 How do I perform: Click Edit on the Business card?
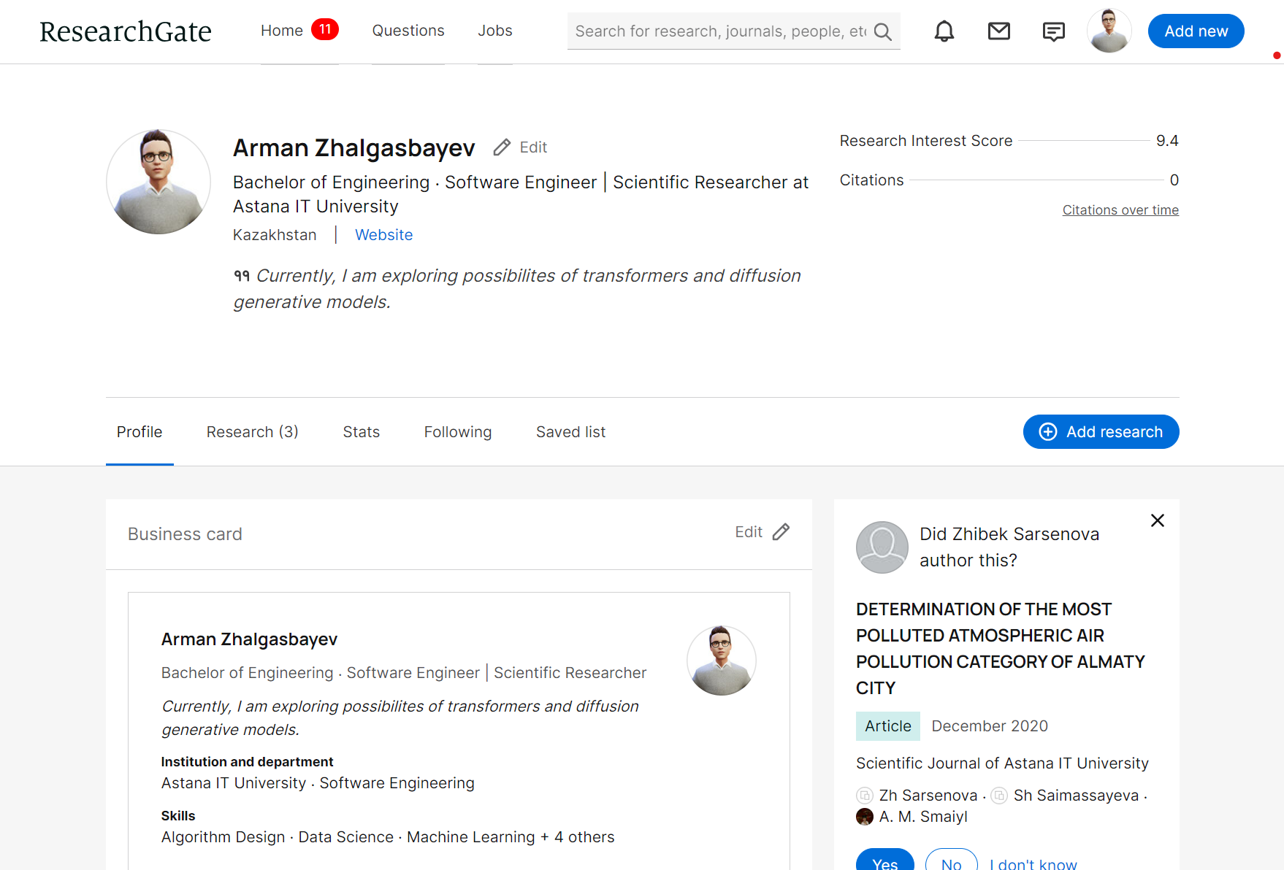tap(749, 532)
